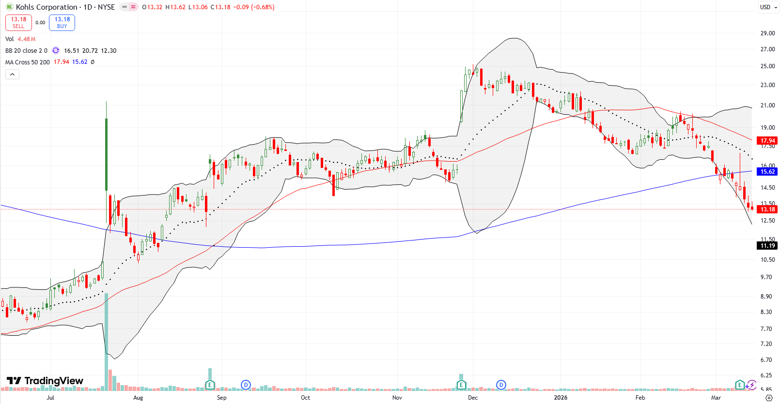Click the tall green late-July gap-up candlestick
This screenshot has height=404, width=780.
(107, 154)
